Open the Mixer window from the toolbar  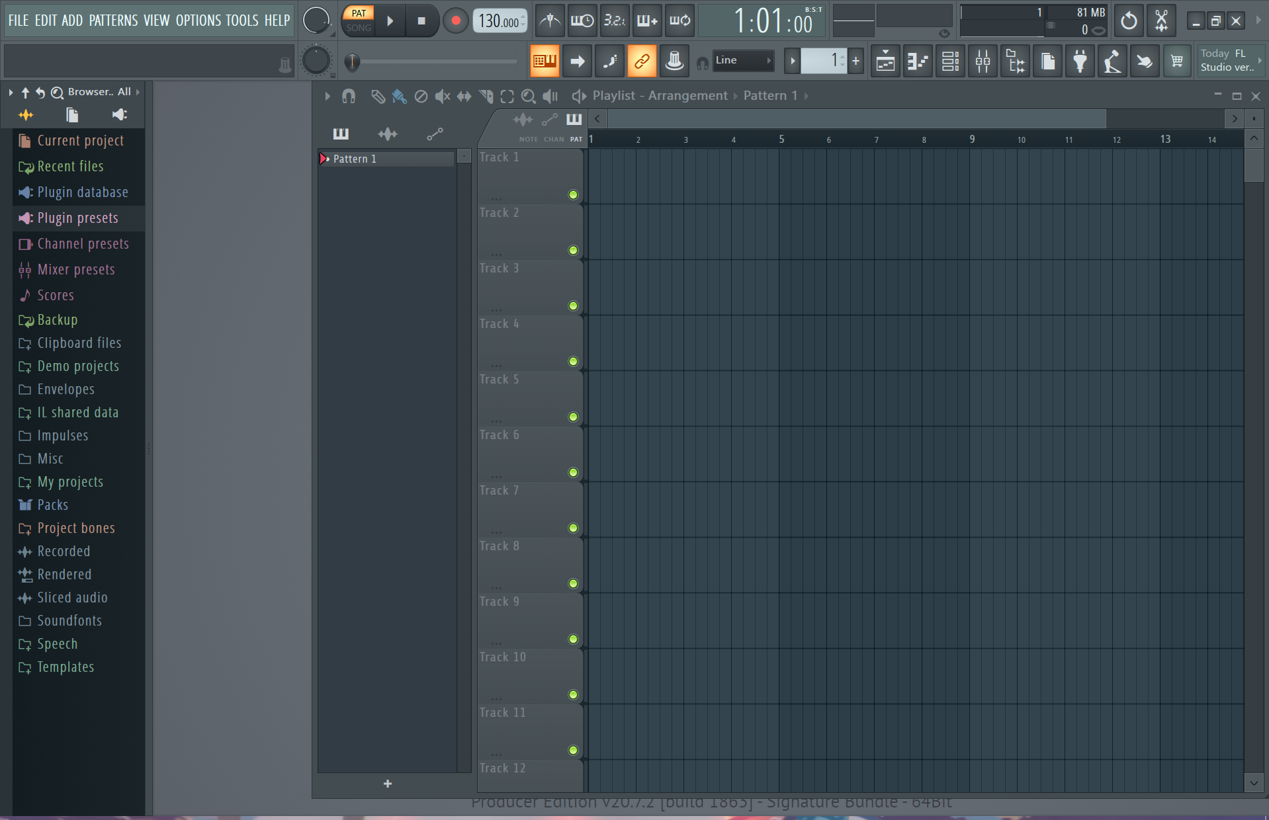(x=983, y=61)
